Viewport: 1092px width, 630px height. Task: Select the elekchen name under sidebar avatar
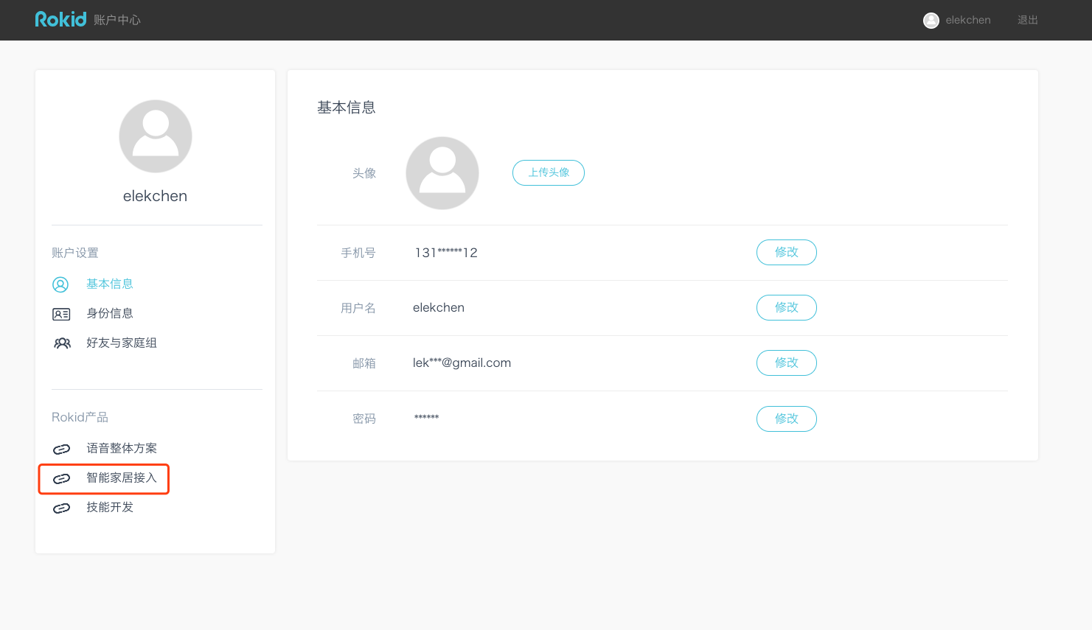coord(155,196)
